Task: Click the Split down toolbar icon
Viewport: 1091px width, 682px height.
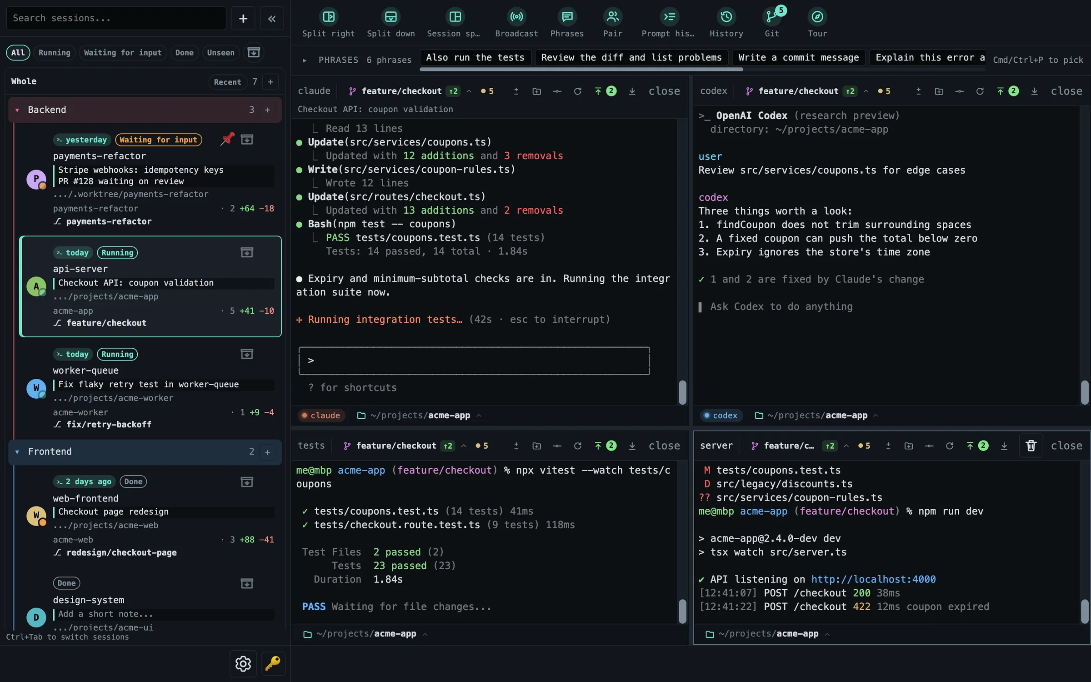Action: 390,22
